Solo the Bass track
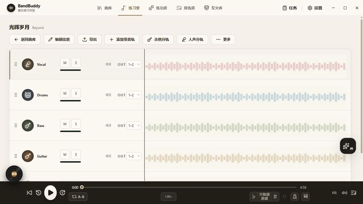 coord(76,124)
